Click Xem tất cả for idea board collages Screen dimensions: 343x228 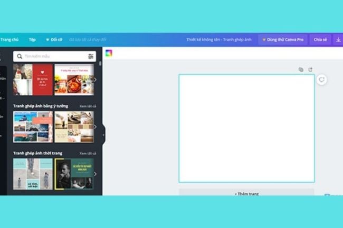[x=88, y=106]
